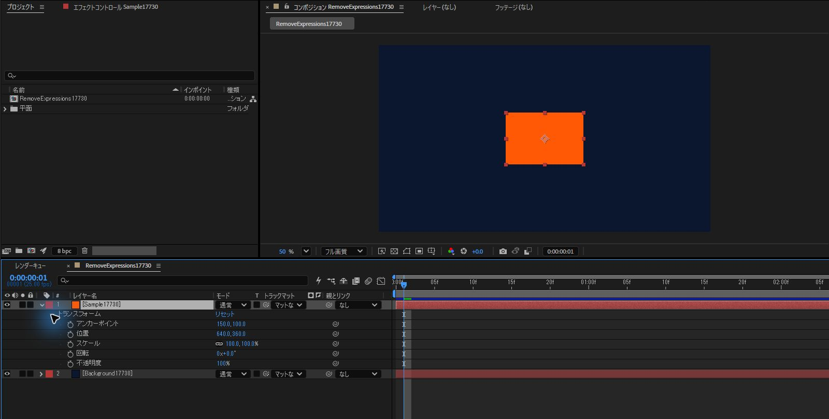The image size is (829, 419).
Task: Click the reset exposure aperture icon
Action: [x=464, y=251]
